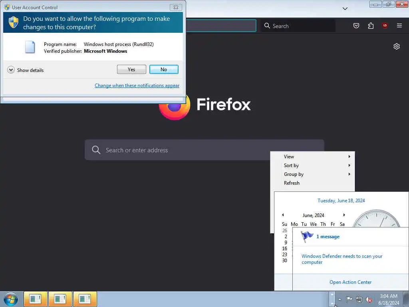Image resolution: width=409 pixels, height=307 pixels.
Task: Click the '1 message' heading
Action: [328, 237]
